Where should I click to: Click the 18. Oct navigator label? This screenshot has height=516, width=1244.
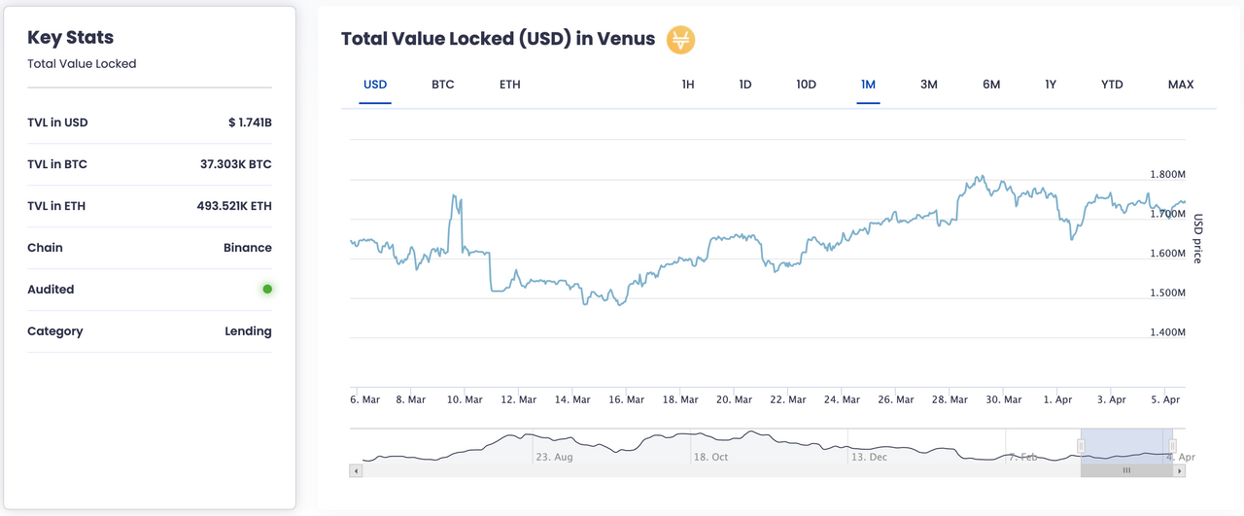(711, 457)
